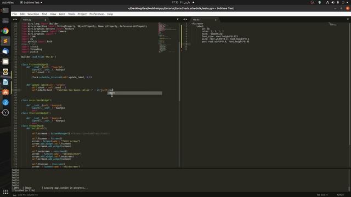Screen dimensions: 351x197
Task: Click Line 45 Column position in status bar
Action: (x=28, y=195)
